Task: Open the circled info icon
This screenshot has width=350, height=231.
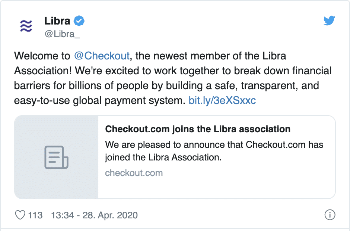Action: (x=330, y=215)
